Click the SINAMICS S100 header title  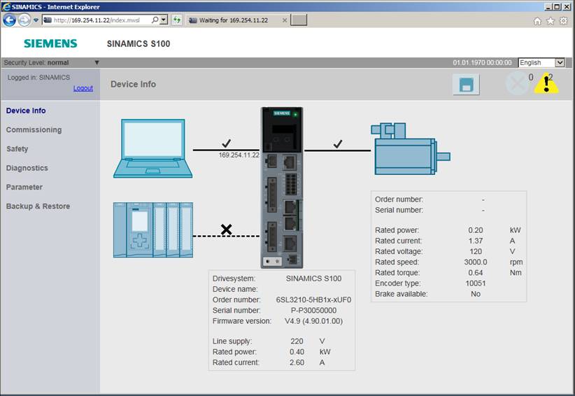[x=139, y=43]
